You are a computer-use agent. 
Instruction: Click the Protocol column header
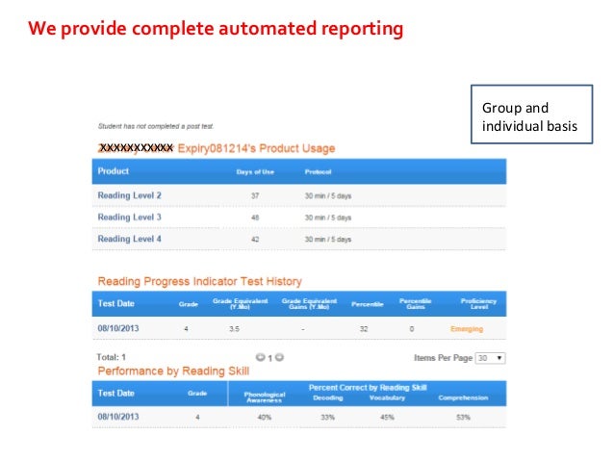point(318,172)
